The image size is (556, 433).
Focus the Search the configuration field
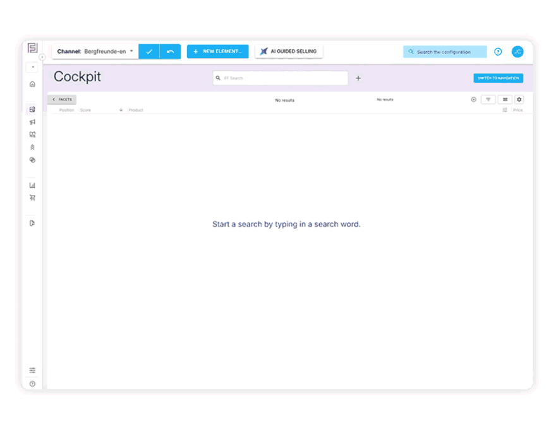coord(445,52)
